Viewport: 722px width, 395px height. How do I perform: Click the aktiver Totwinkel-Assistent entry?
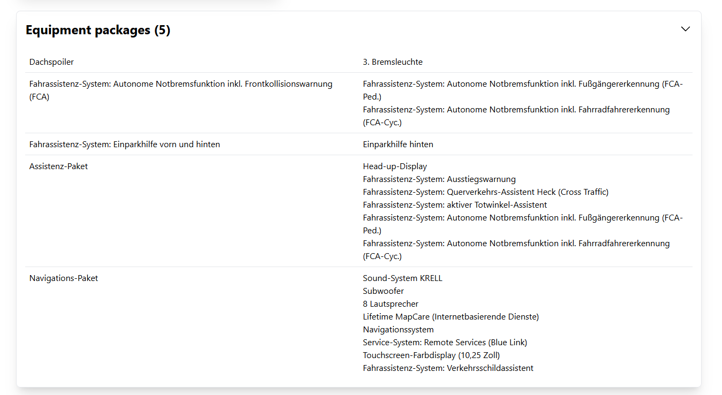click(455, 205)
